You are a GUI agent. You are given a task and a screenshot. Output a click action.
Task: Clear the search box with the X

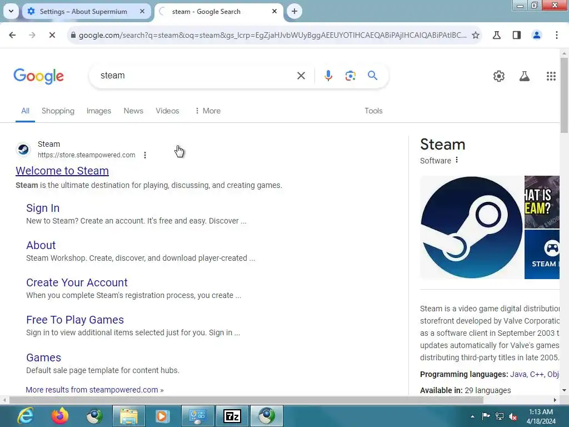(x=301, y=76)
